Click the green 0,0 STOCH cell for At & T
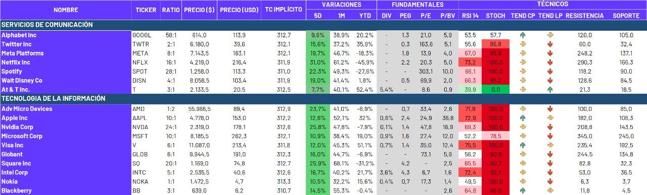The height and width of the screenshot is (195, 647). tap(495, 90)
